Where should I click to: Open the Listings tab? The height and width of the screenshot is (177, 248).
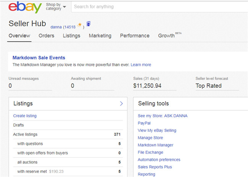[x=71, y=36]
